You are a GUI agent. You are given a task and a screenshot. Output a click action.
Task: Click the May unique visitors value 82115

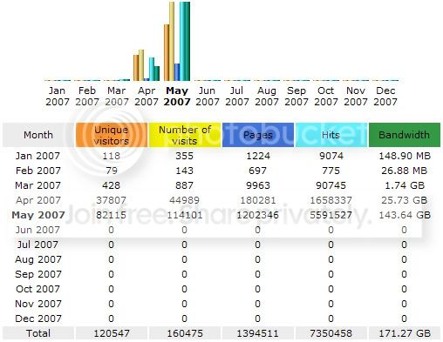point(112,215)
